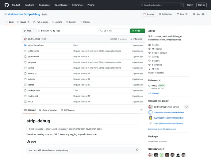This screenshot has width=211, height=157.
Task: Open the sindresorhus owner profile link
Action: 15,14
